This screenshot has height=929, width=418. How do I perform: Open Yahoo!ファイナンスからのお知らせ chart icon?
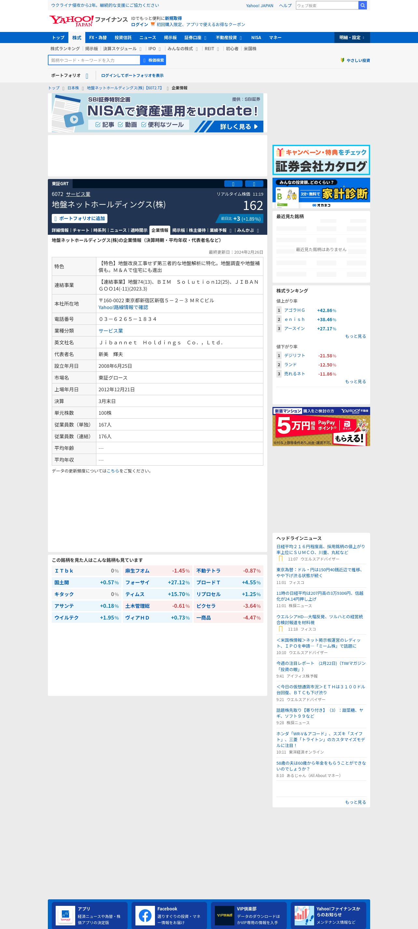coord(304,915)
